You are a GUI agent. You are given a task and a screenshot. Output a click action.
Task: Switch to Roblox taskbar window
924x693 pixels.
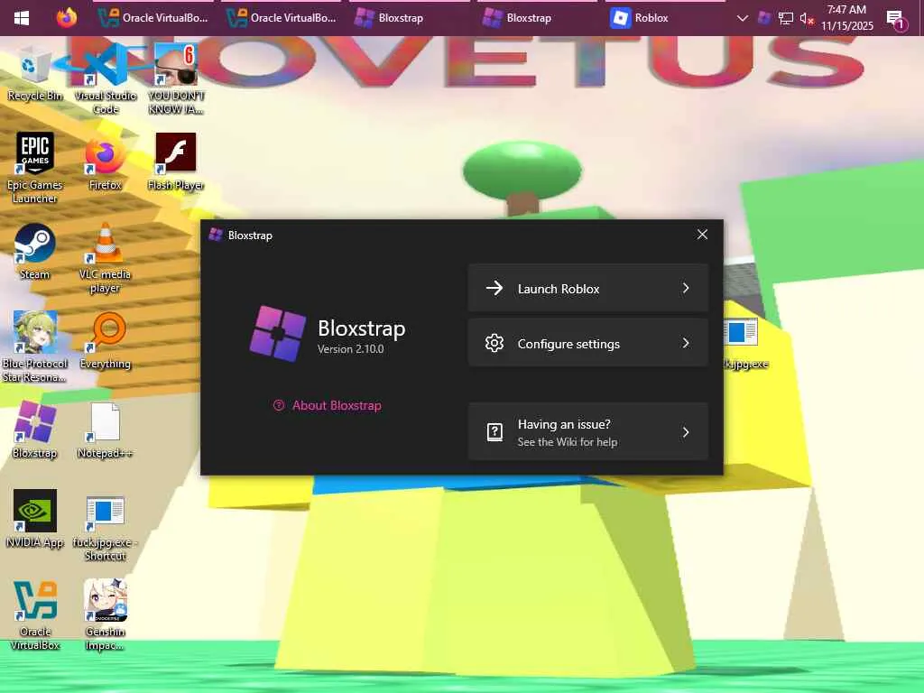(x=666, y=18)
